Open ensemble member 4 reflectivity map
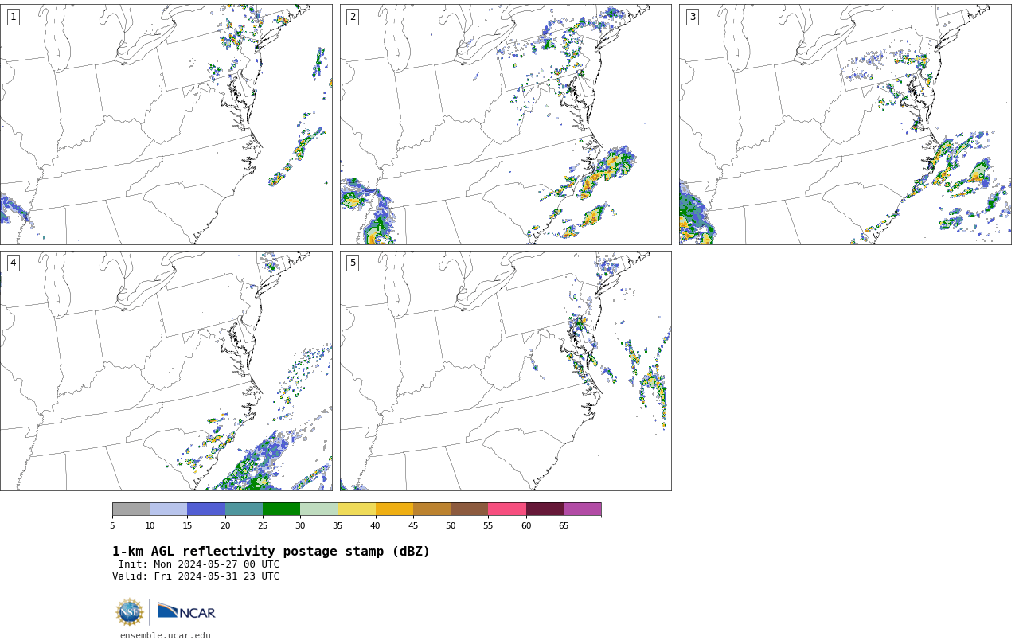Image resolution: width=1019 pixels, height=644 pixels. tap(166, 371)
